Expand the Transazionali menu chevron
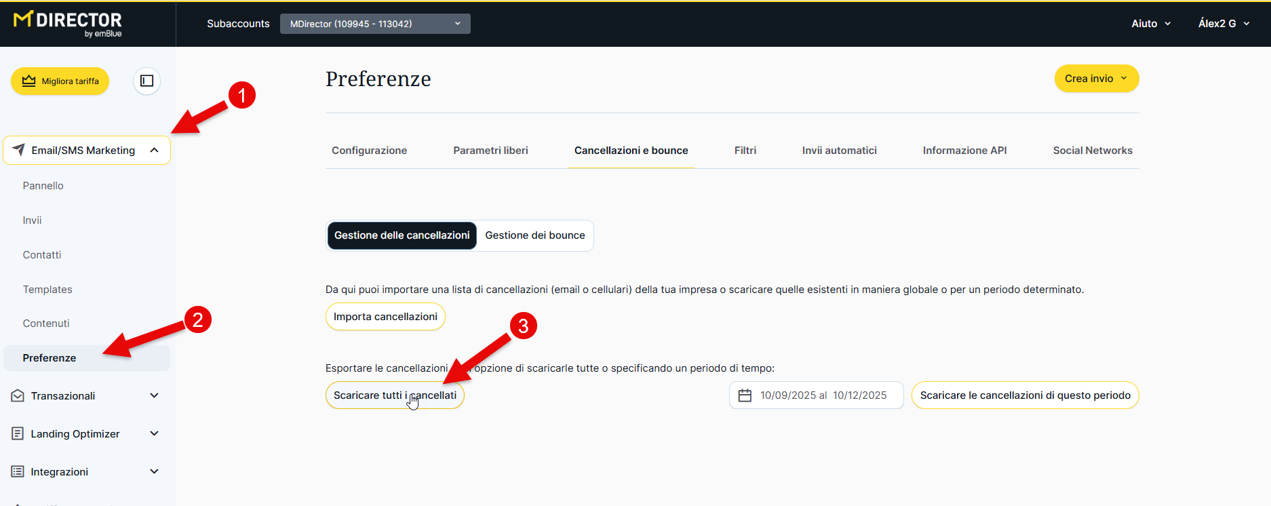This screenshot has height=506, width=1271. (x=154, y=395)
